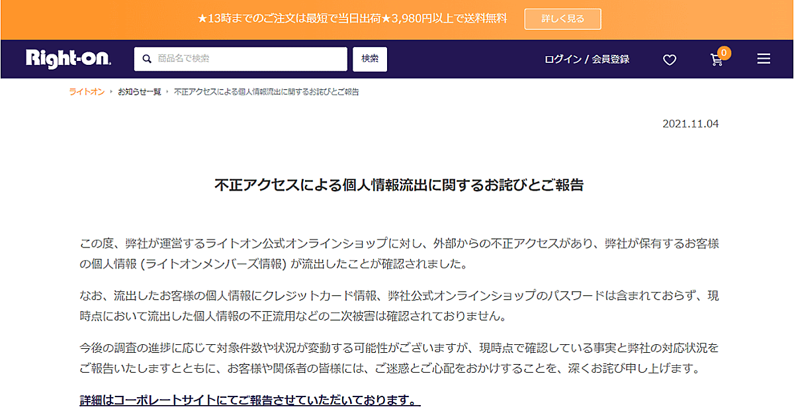Open the shopping cart icon
Viewport: 794px width, 417px height.
tap(717, 60)
